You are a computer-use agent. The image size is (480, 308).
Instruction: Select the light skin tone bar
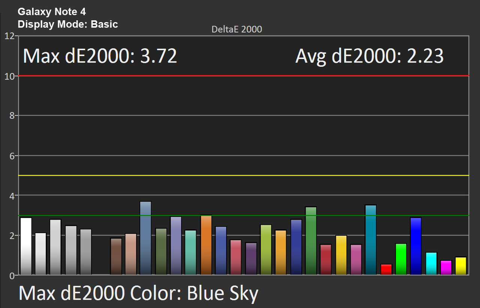(131, 254)
